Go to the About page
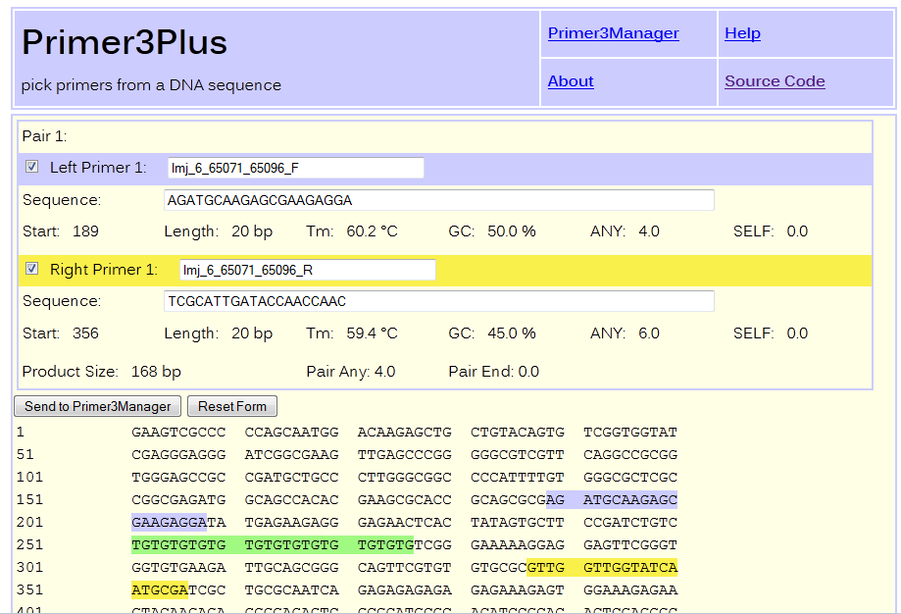The width and height of the screenshot is (901, 614). coord(571,81)
